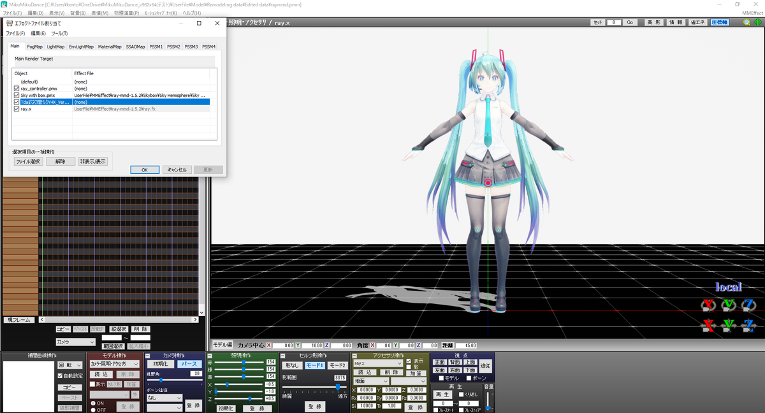Select the X rotation icon under the local label
Viewport: 765px width, 413px height.
click(x=707, y=305)
